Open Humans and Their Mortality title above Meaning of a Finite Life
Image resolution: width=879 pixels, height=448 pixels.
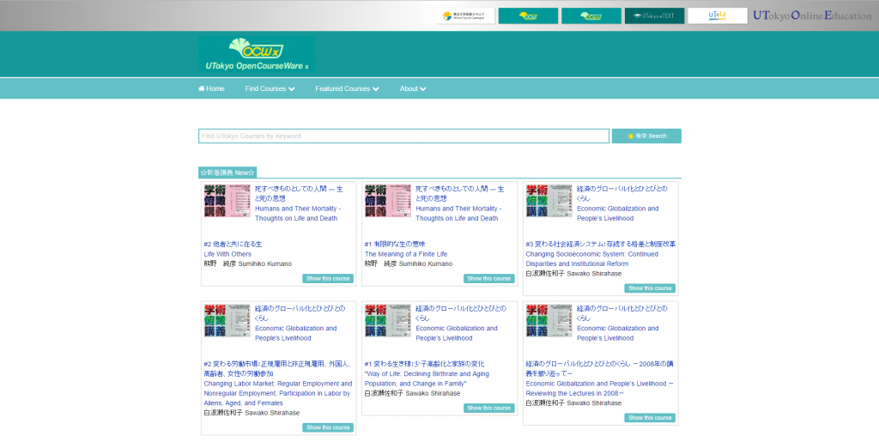coord(459,203)
